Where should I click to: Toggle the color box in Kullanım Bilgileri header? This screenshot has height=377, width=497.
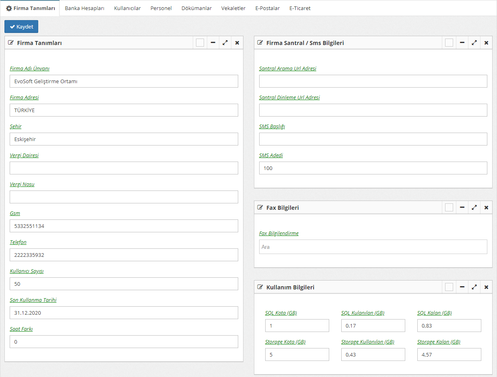(x=449, y=287)
